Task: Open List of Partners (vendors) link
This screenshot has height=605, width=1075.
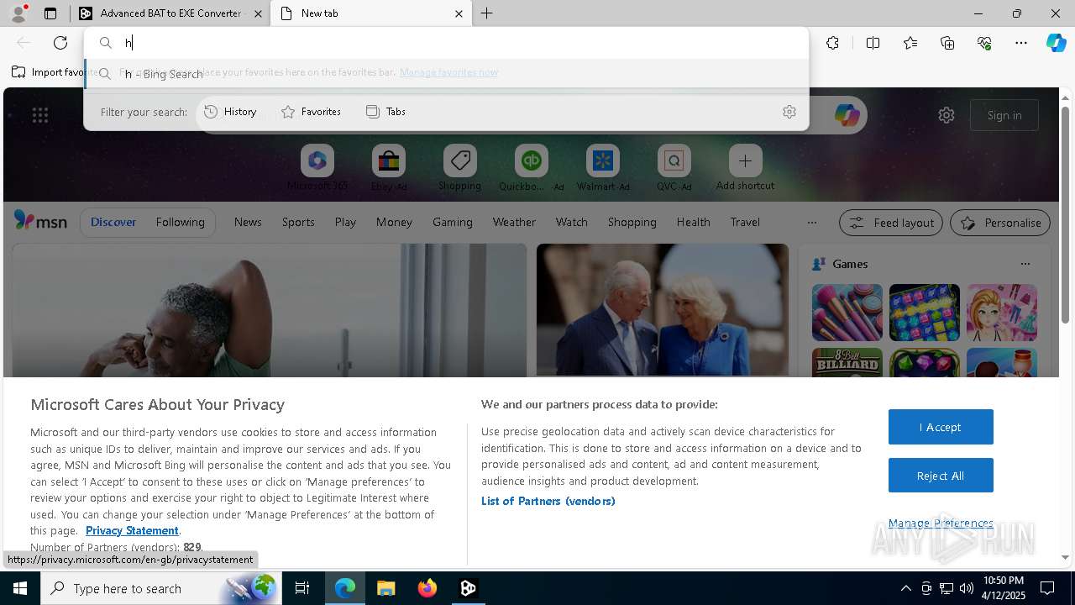Action: coord(548,501)
